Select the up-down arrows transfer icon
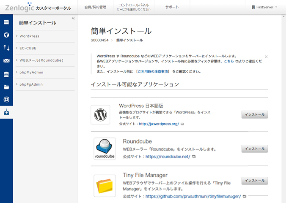The image size is (286, 203). tap(6, 48)
